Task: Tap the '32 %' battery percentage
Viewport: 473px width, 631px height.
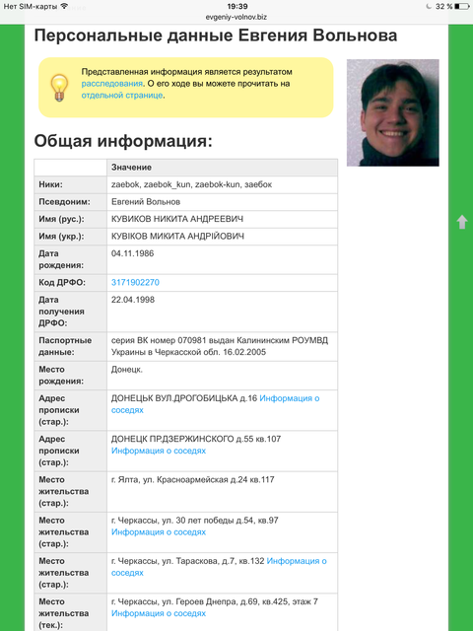Action: pyautogui.click(x=444, y=7)
